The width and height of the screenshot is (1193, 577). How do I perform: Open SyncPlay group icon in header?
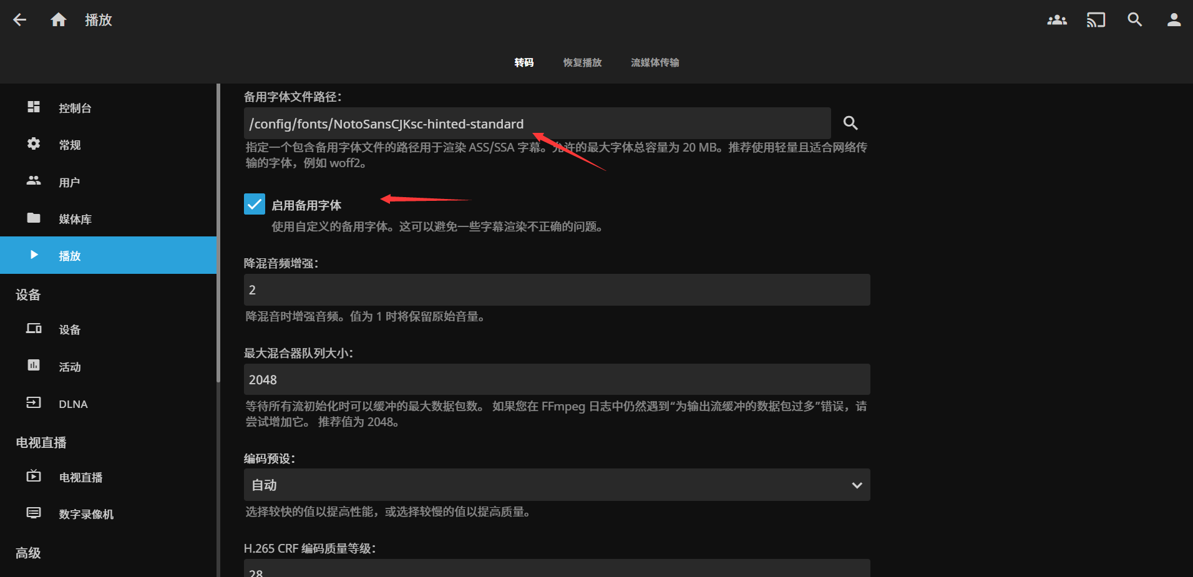click(1056, 20)
